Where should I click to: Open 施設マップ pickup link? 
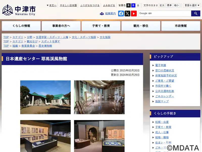pyautogui.click(x=162, y=102)
